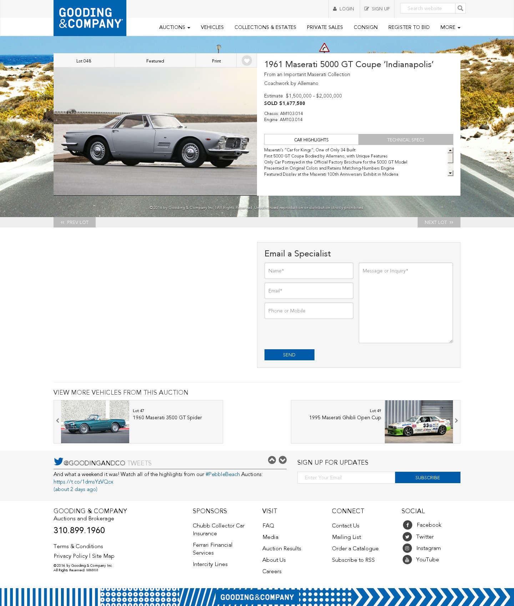The image size is (514, 606).
Task: Open the 1960 Maserati 3500 GT Spider thumbnail
Action: [95, 422]
